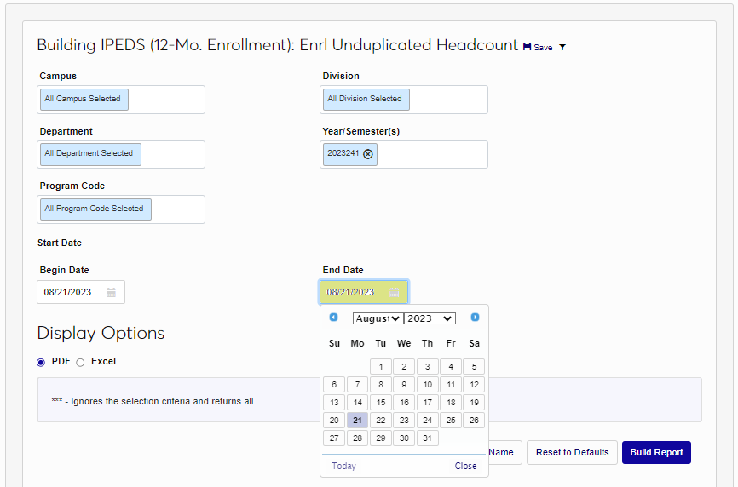Image resolution: width=738 pixels, height=487 pixels.
Task: Click the filter funnel icon
Action: pyautogui.click(x=562, y=47)
